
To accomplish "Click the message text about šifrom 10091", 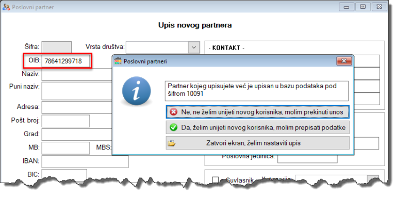I will point(256,90).
